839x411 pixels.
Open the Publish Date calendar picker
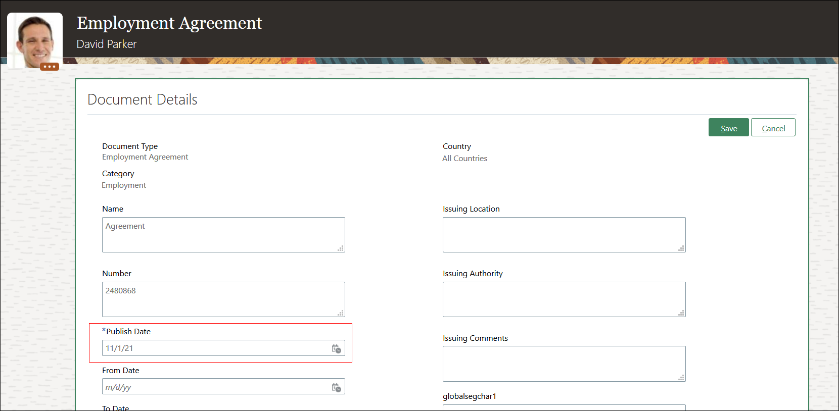point(336,349)
